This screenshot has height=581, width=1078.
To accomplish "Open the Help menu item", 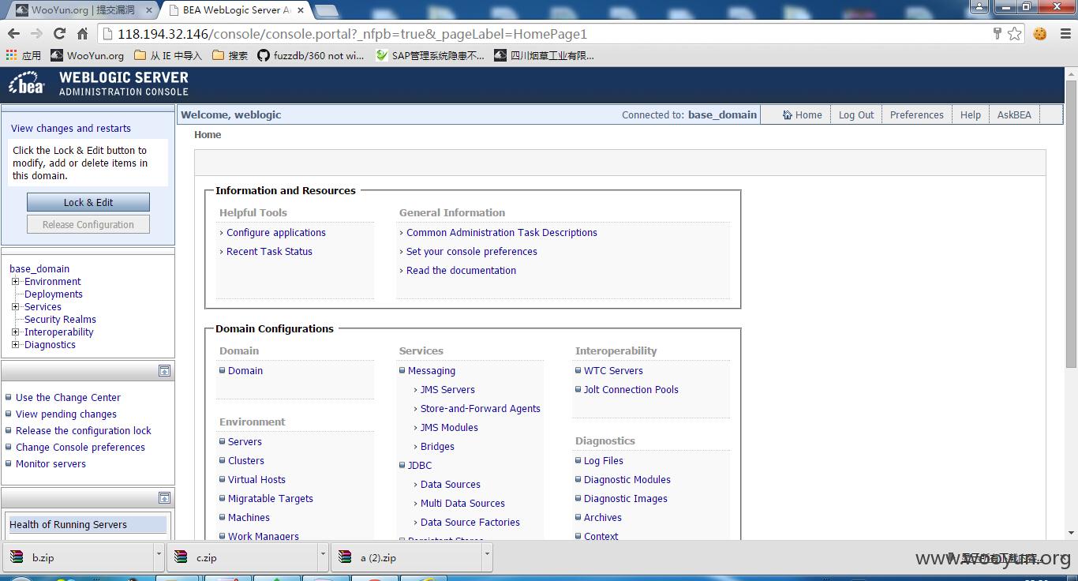I will click(970, 114).
